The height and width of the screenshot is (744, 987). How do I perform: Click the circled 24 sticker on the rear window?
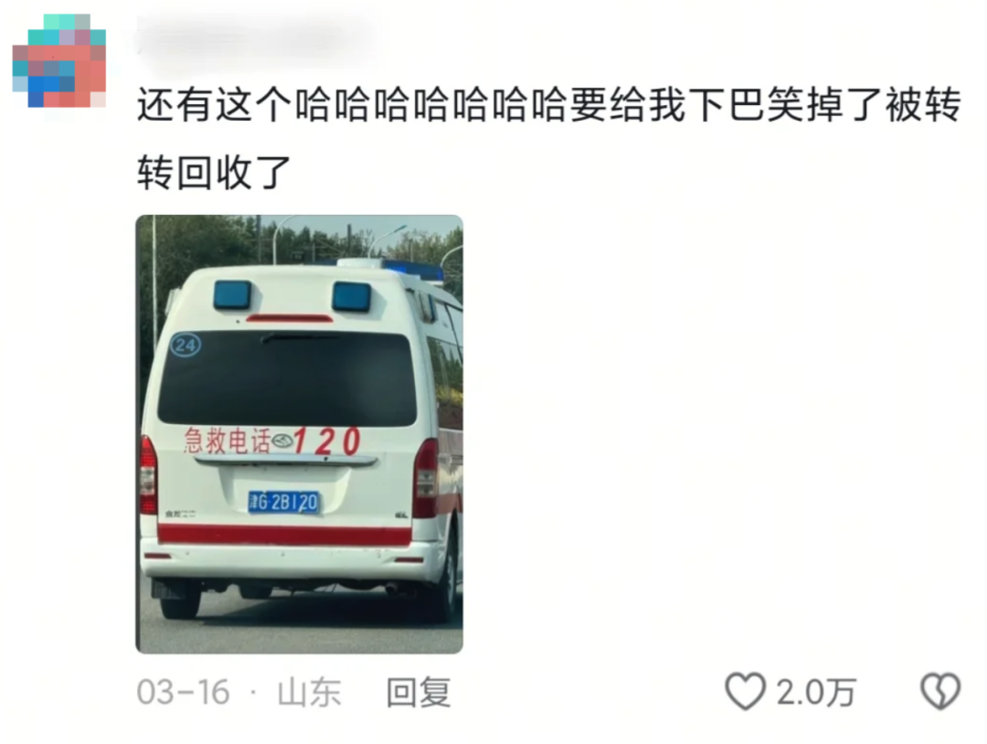(x=185, y=345)
